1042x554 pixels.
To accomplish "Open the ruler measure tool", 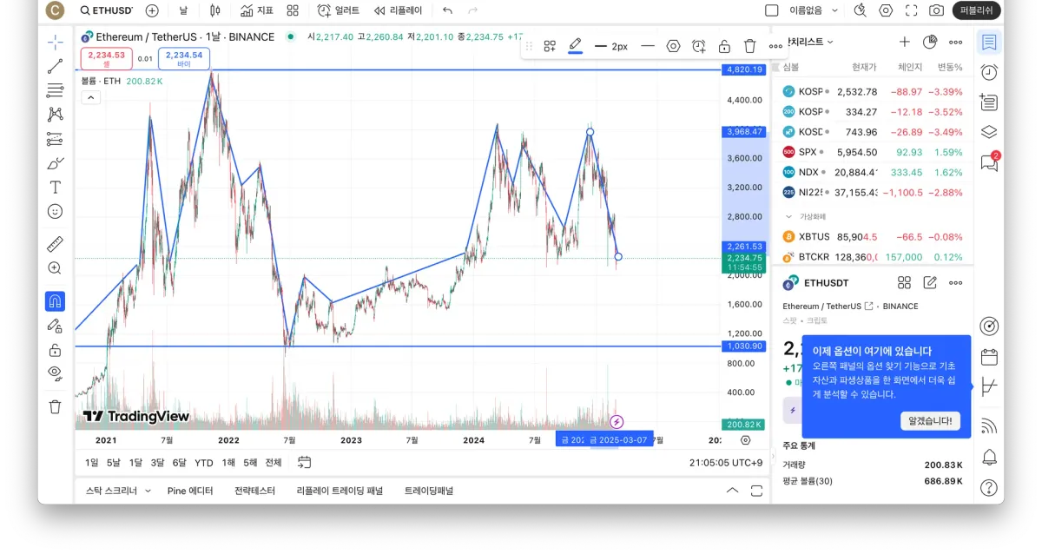I will click(x=55, y=244).
